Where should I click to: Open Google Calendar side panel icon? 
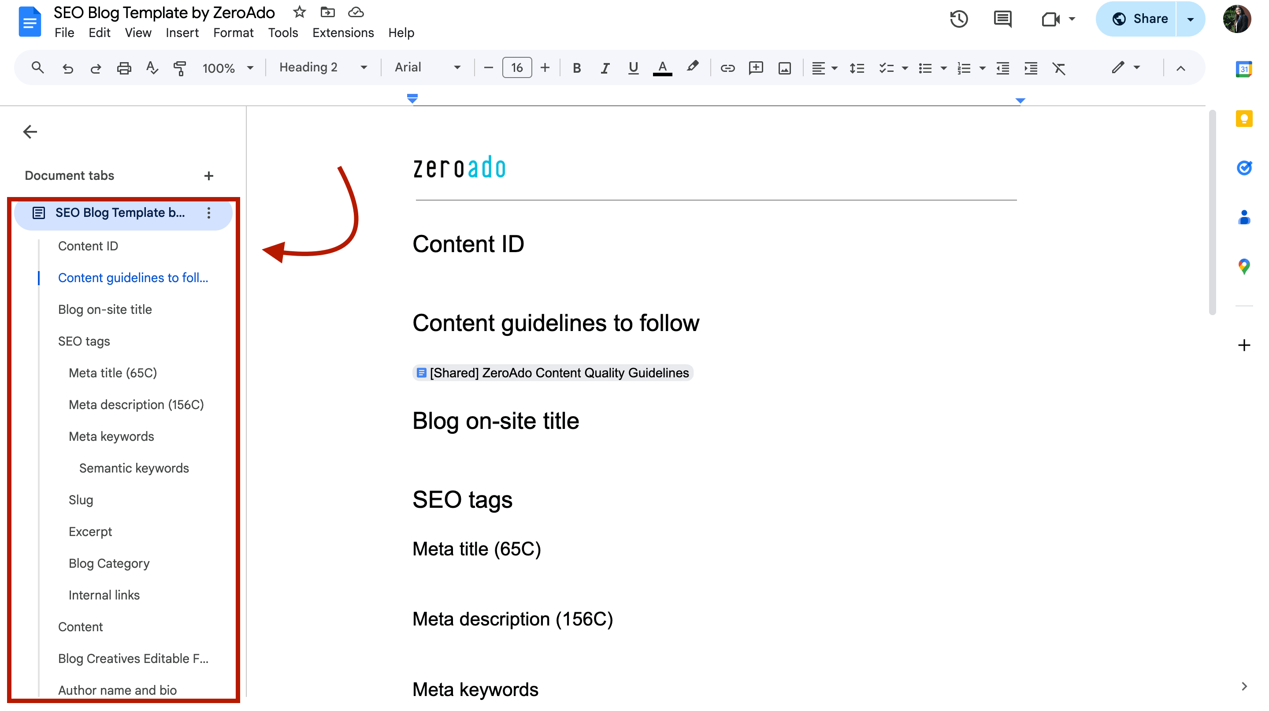click(1243, 69)
